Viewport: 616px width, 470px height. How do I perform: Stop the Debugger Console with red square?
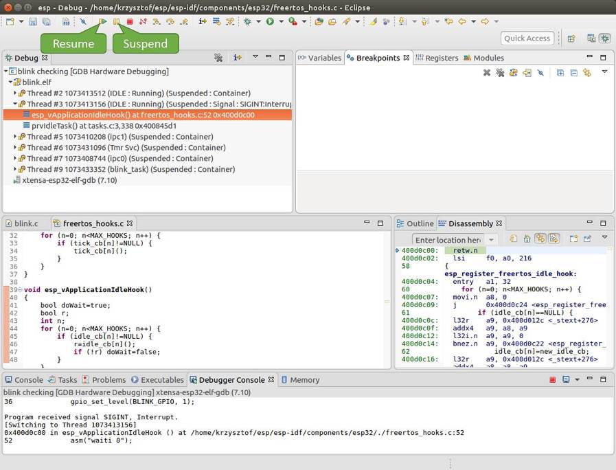552,380
